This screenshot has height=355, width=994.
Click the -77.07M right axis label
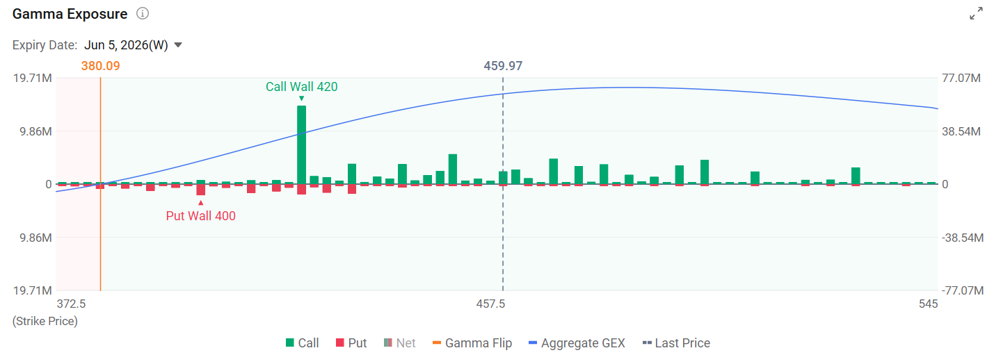(963, 290)
